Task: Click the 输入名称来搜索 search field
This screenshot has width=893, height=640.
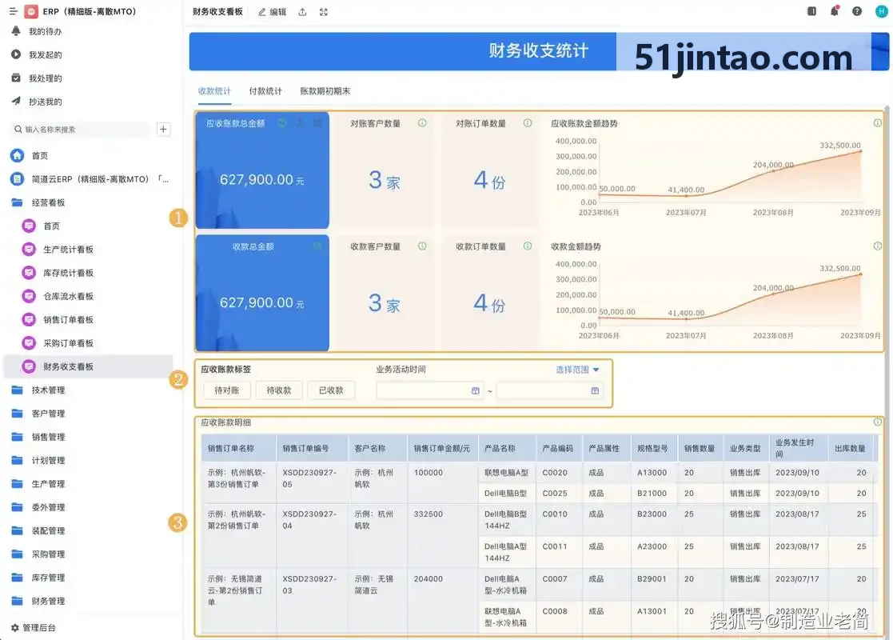Action: (82, 130)
